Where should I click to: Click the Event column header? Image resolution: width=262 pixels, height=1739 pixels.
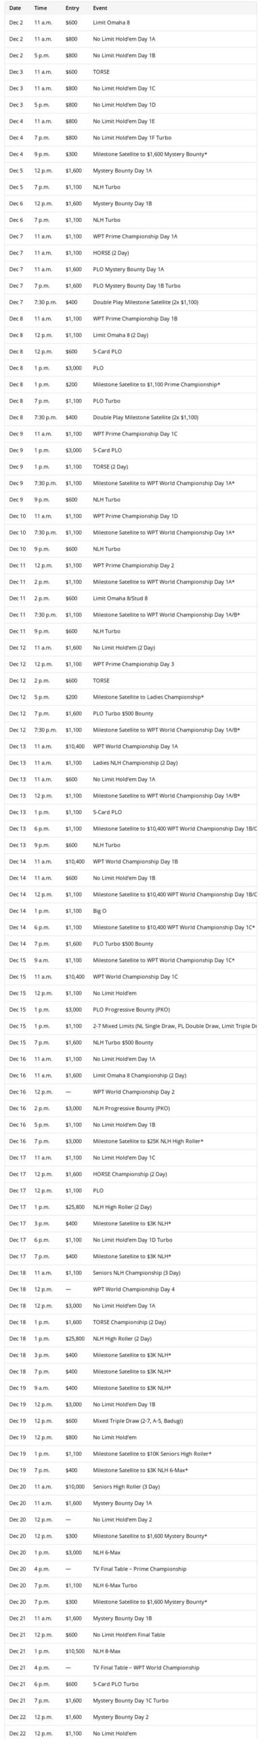[100, 7]
